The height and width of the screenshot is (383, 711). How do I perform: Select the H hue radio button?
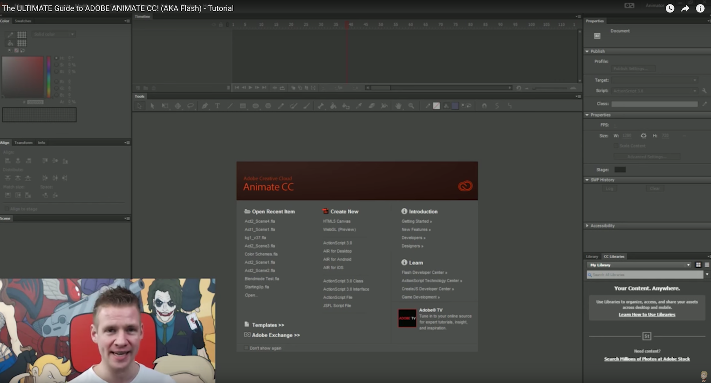(56, 58)
